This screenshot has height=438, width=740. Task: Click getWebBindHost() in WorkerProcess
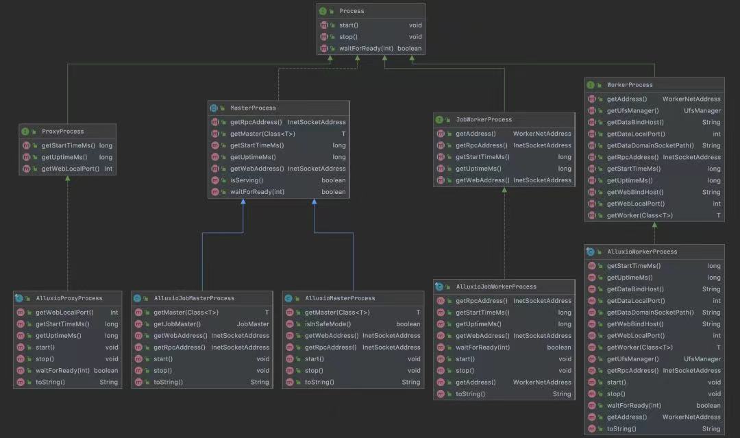pos(635,192)
